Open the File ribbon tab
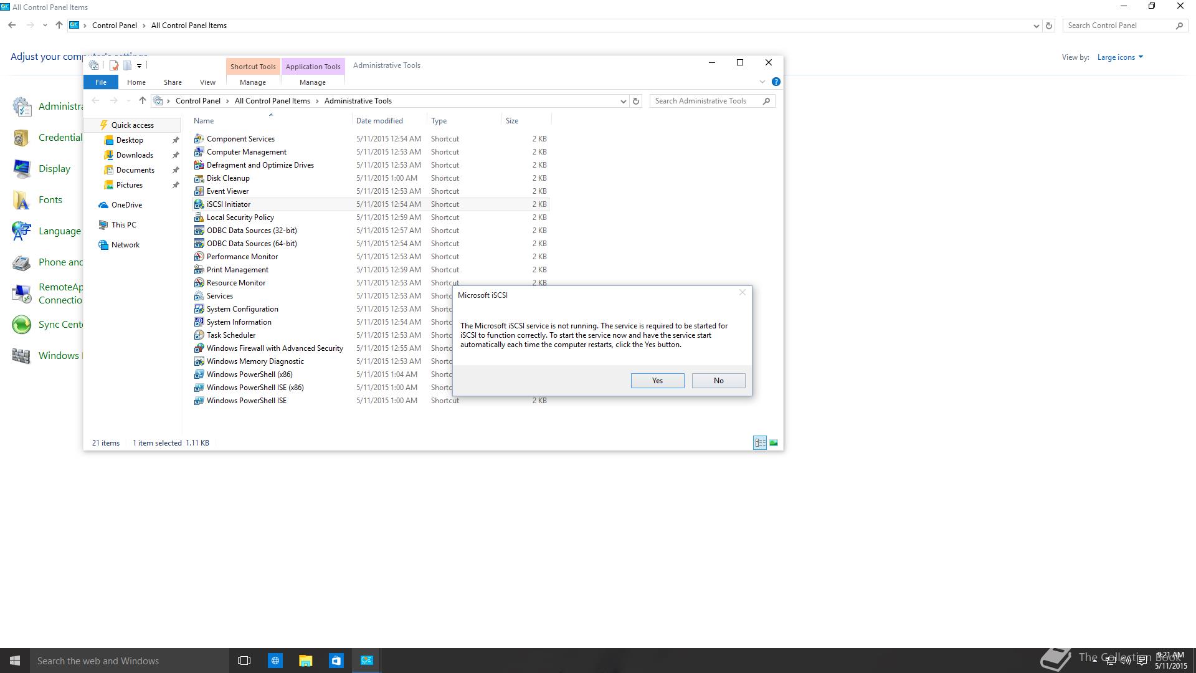 [101, 82]
